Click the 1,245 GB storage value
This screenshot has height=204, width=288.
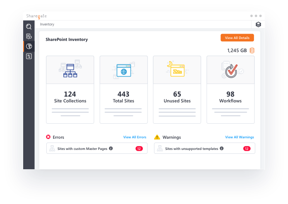click(x=237, y=51)
